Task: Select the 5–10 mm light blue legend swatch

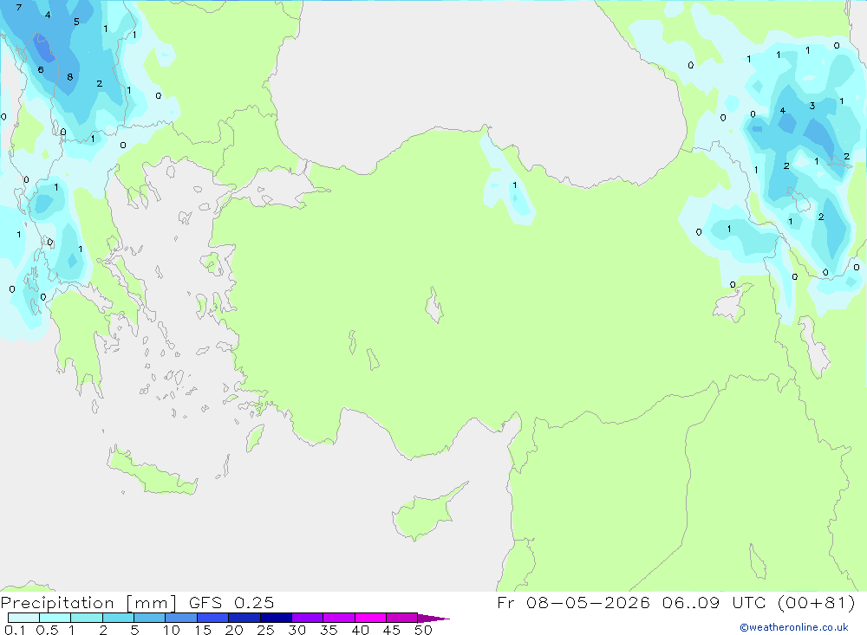Action: [149, 618]
